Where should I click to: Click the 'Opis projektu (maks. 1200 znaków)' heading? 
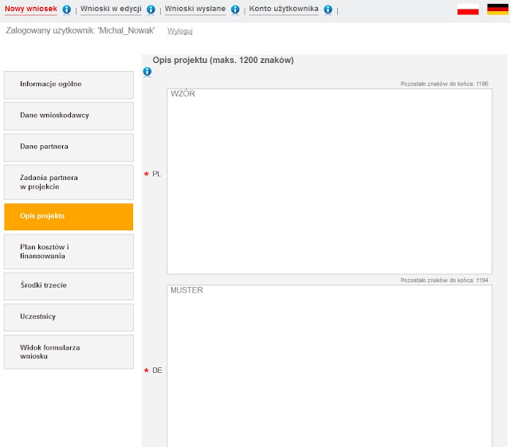click(x=223, y=61)
